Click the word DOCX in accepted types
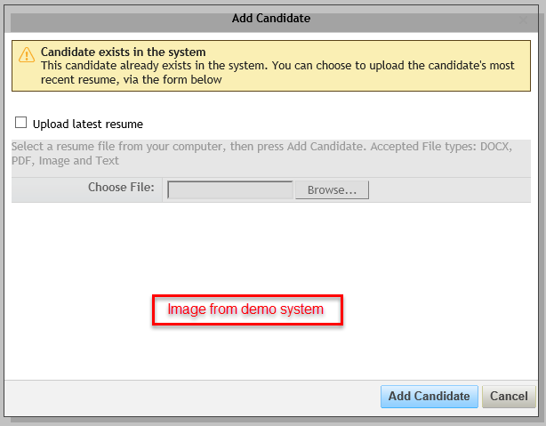546x426 pixels. click(494, 147)
